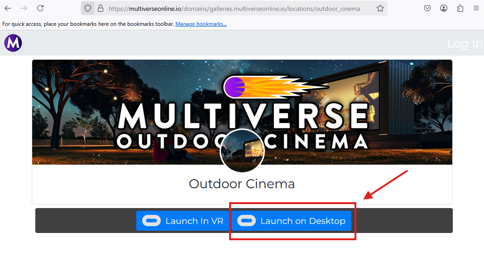Open the Save to Pocket icon
484x280 pixels.
click(427, 8)
